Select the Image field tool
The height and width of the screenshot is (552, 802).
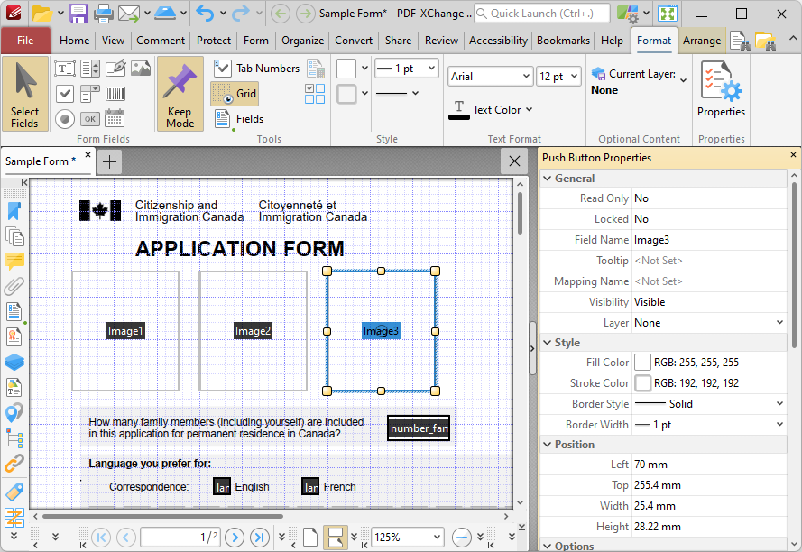[x=141, y=69]
